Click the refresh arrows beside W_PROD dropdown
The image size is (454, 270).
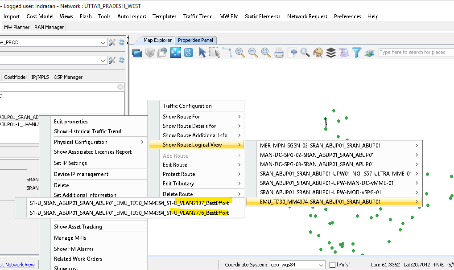pos(121,42)
